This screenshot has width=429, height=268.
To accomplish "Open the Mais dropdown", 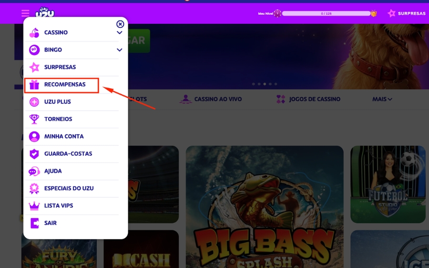I will (382, 99).
